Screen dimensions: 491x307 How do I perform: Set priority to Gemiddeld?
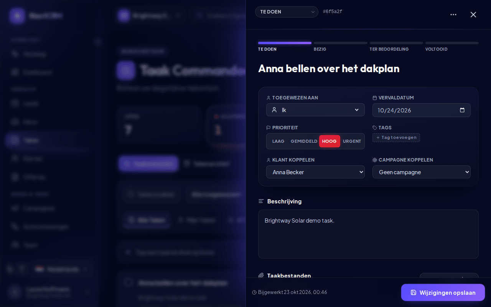(x=304, y=141)
